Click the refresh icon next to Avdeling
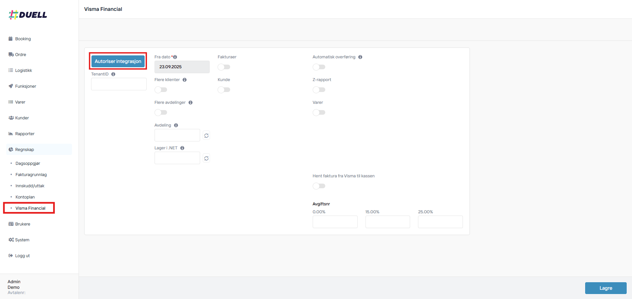 (206, 135)
